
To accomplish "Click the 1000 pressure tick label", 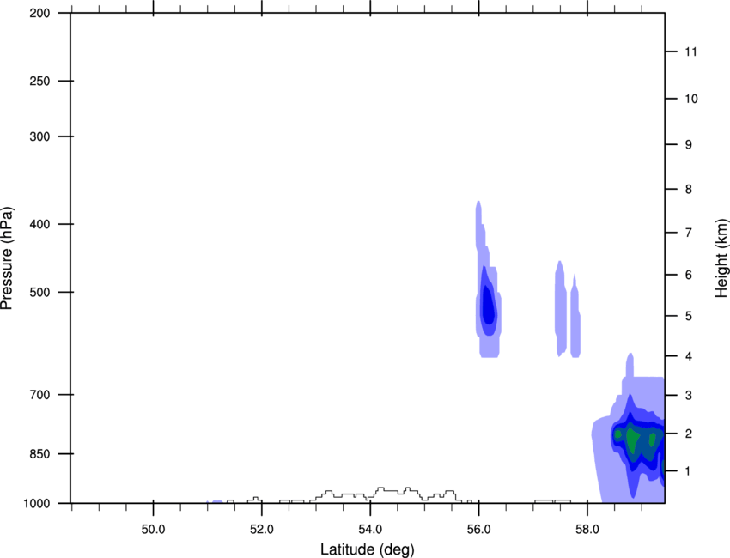I will pos(36,503).
